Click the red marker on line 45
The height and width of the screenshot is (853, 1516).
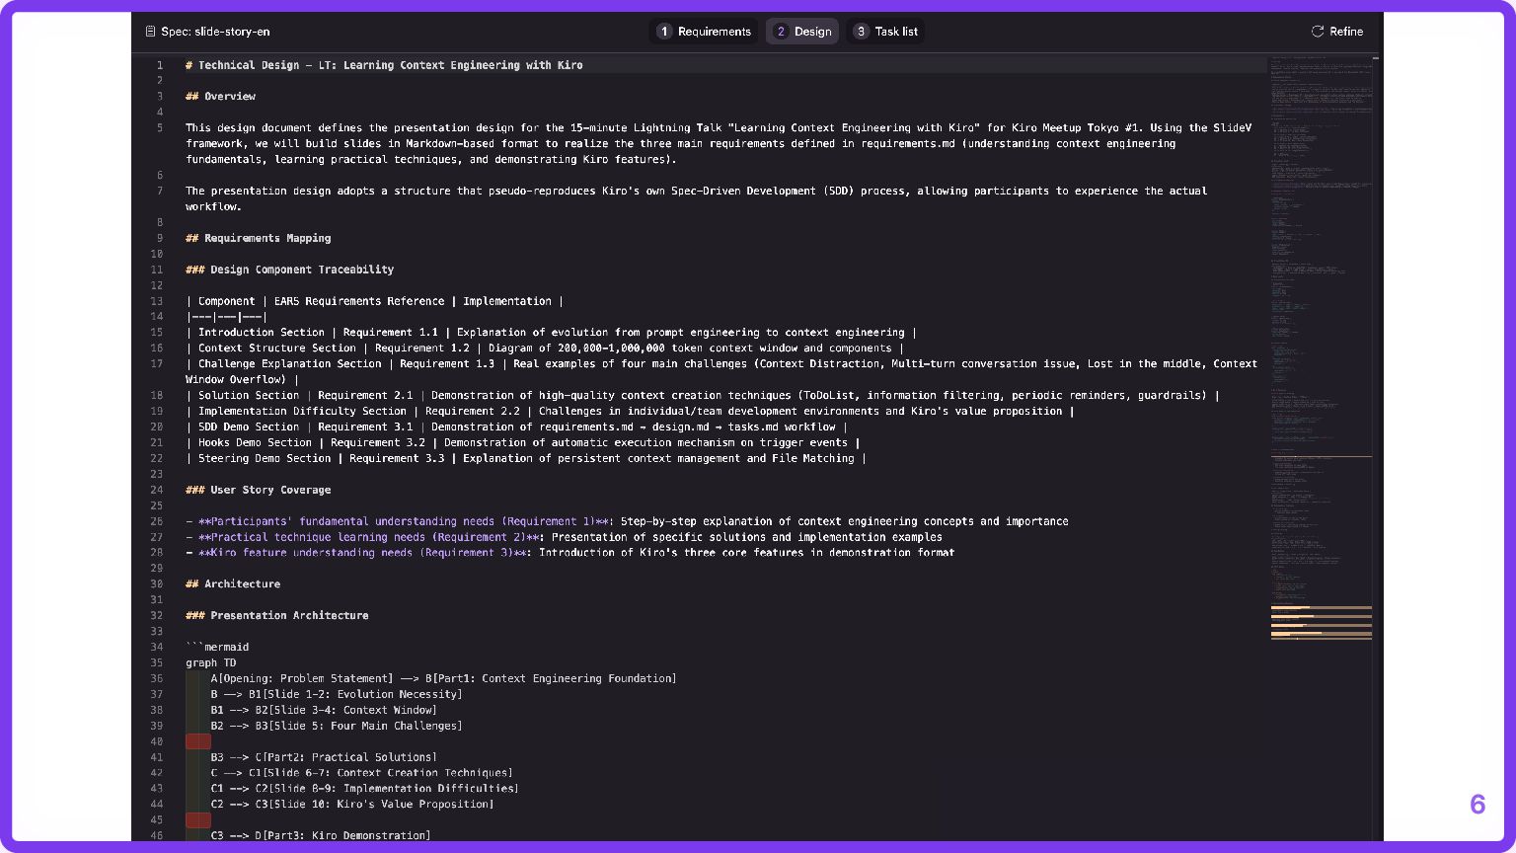[x=198, y=820]
